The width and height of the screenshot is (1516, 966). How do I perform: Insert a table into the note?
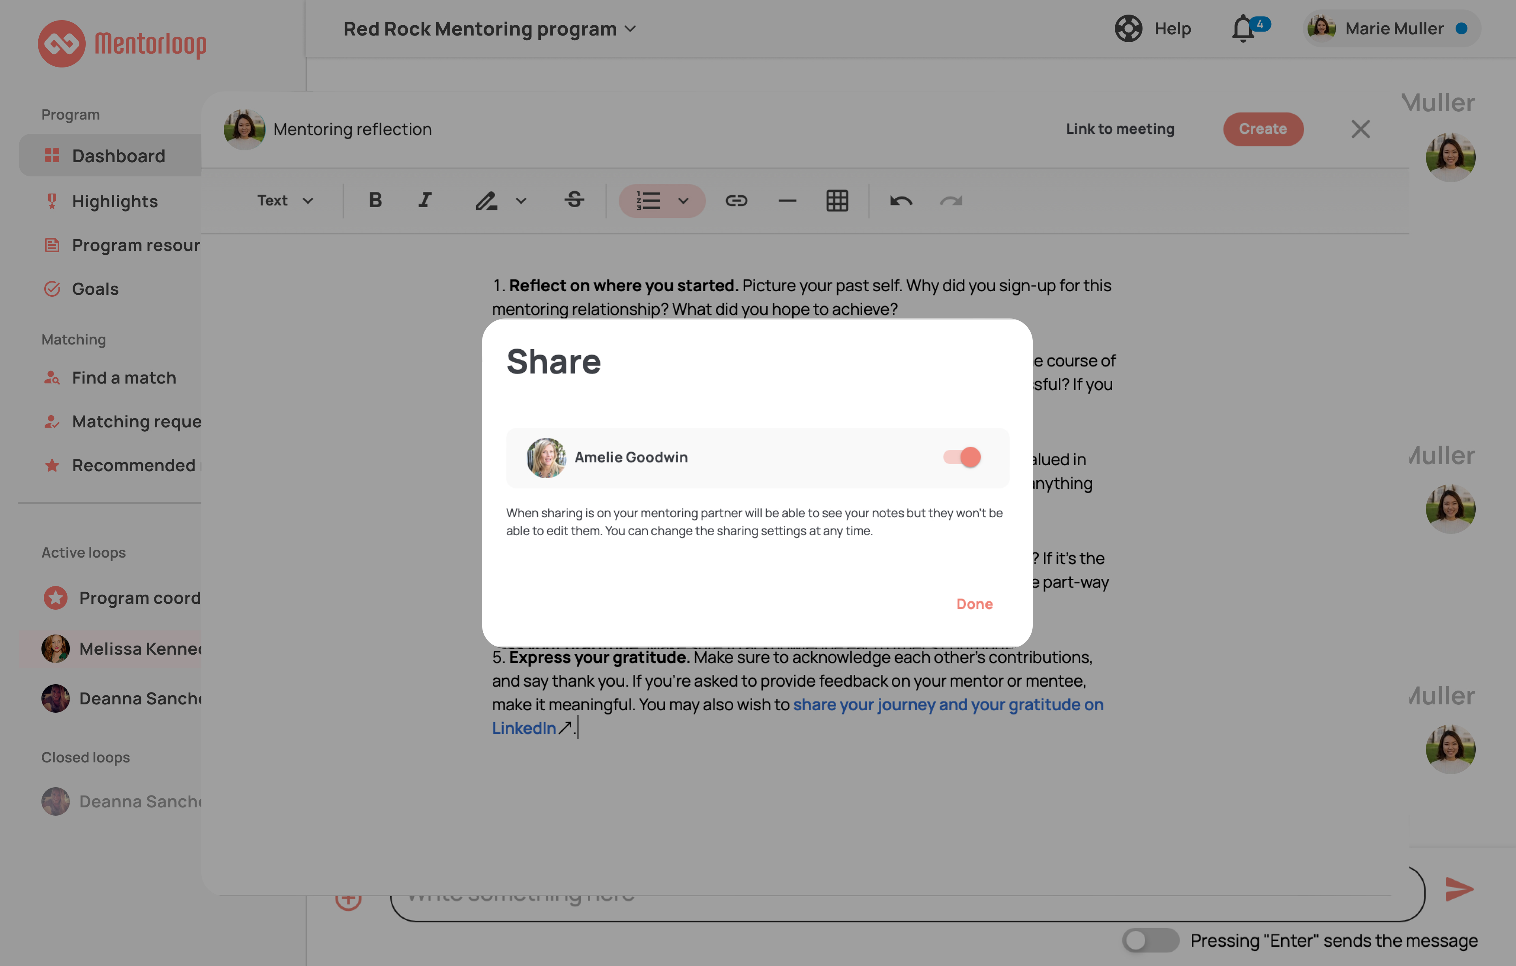click(x=837, y=200)
